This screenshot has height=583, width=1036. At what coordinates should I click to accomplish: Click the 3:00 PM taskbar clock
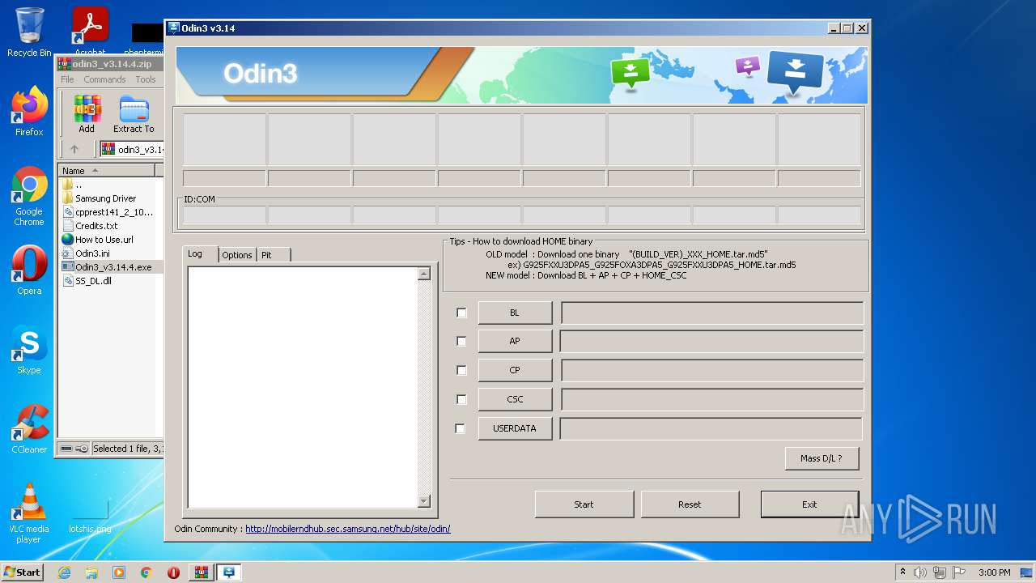pos(994,572)
